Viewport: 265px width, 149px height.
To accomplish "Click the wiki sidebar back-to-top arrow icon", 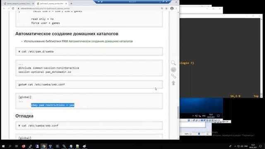I will (x=173, y=83).
